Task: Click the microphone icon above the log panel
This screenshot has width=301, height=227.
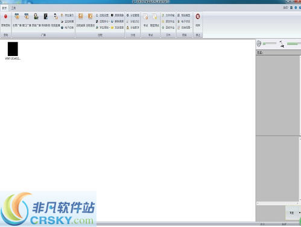Action: 282,44
